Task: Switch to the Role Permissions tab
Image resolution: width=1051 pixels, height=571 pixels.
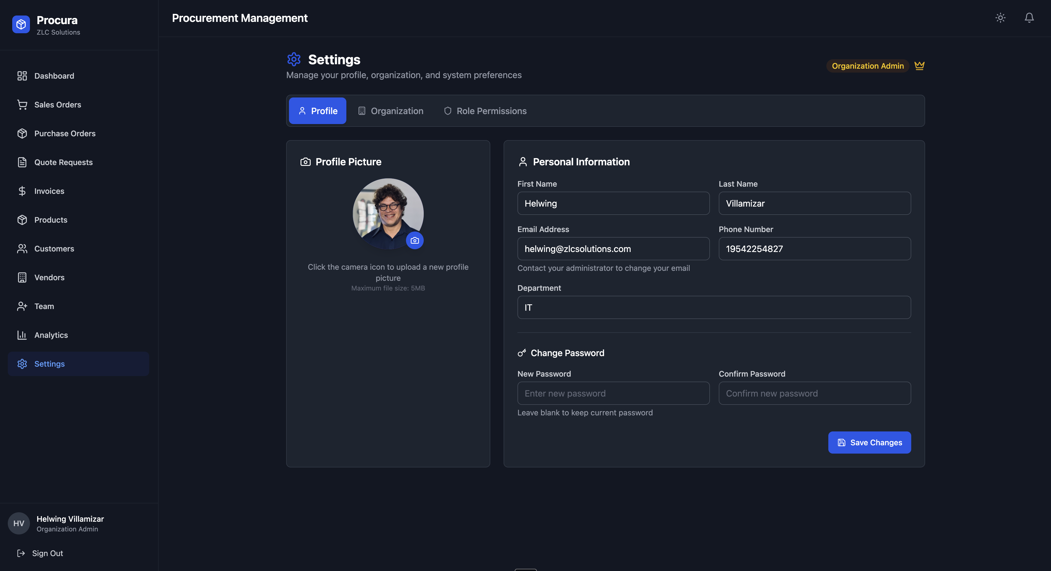Action: [485, 111]
